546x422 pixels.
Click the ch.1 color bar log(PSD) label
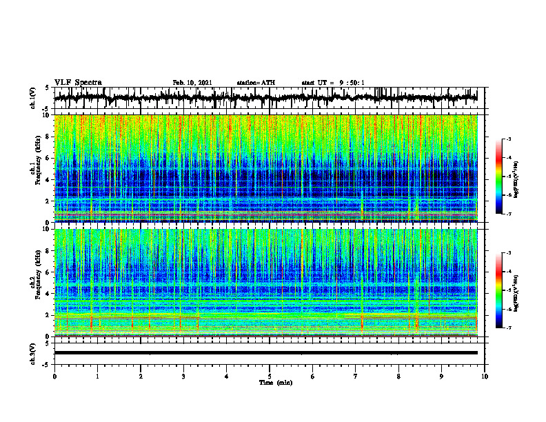point(516,180)
